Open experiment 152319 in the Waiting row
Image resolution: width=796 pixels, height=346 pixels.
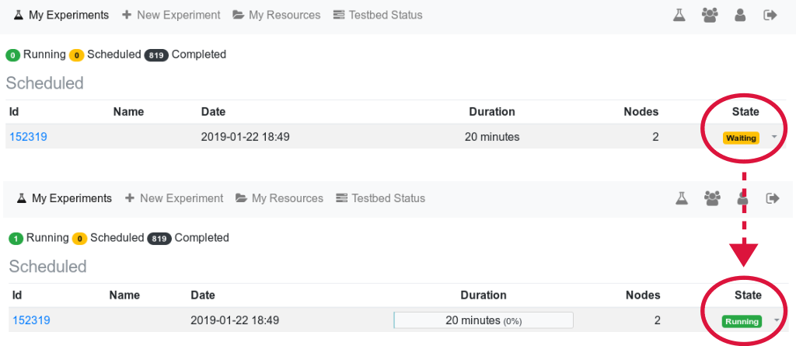point(28,137)
